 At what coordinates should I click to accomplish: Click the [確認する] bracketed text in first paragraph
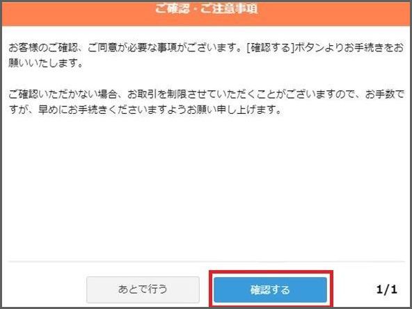270,48
